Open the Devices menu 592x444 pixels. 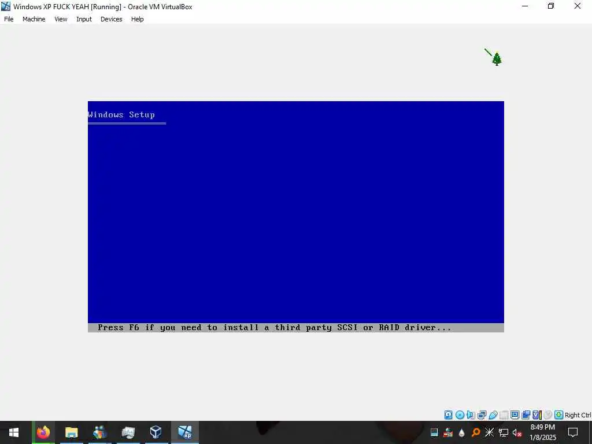[x=112, y=19]
